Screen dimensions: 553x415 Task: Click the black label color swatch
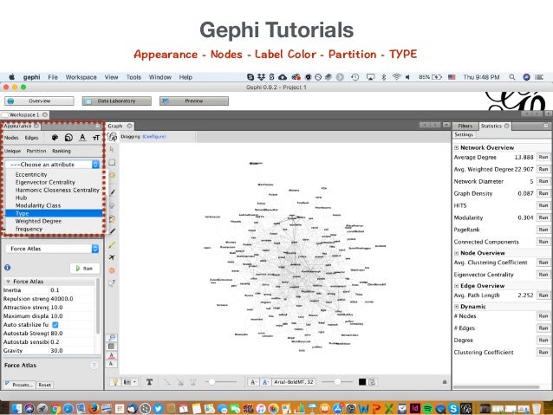pyautogui.click(x=362, y=382)
